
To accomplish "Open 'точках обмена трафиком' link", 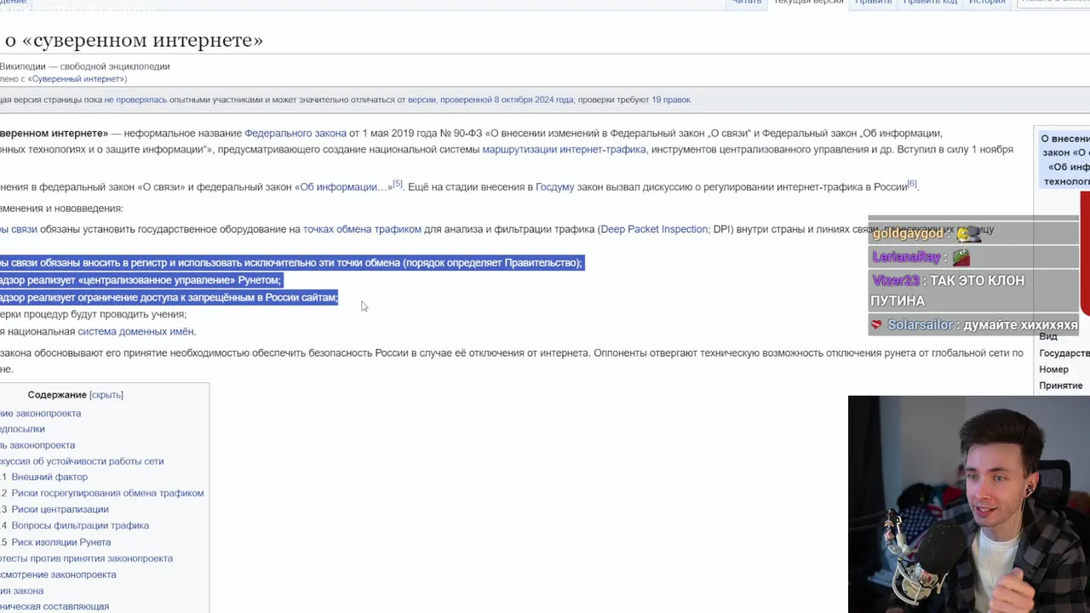I will pyautogui.click(x=362, y=229).
